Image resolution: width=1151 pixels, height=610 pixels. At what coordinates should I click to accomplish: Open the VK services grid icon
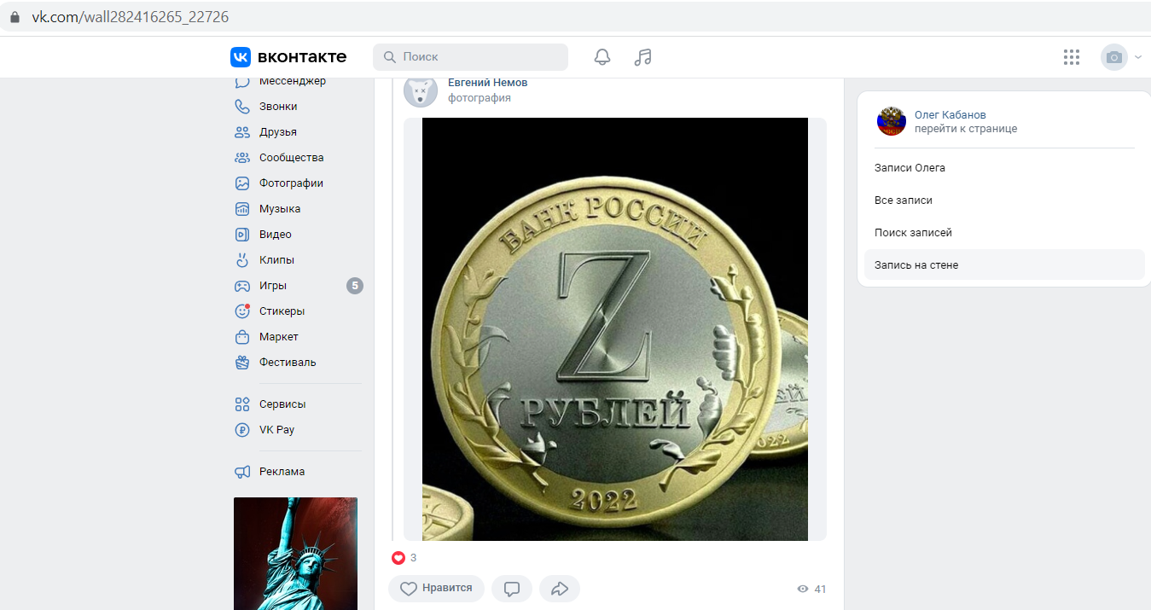tap(1072, 57)
